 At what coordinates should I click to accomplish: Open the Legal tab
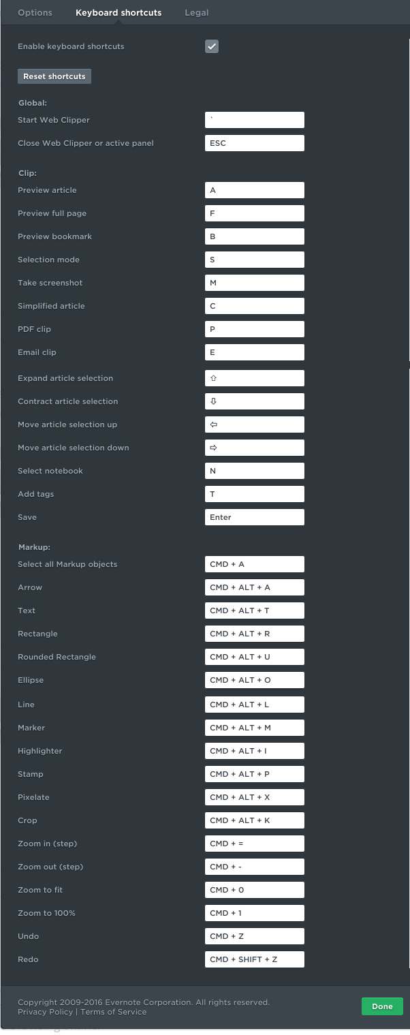197,12
